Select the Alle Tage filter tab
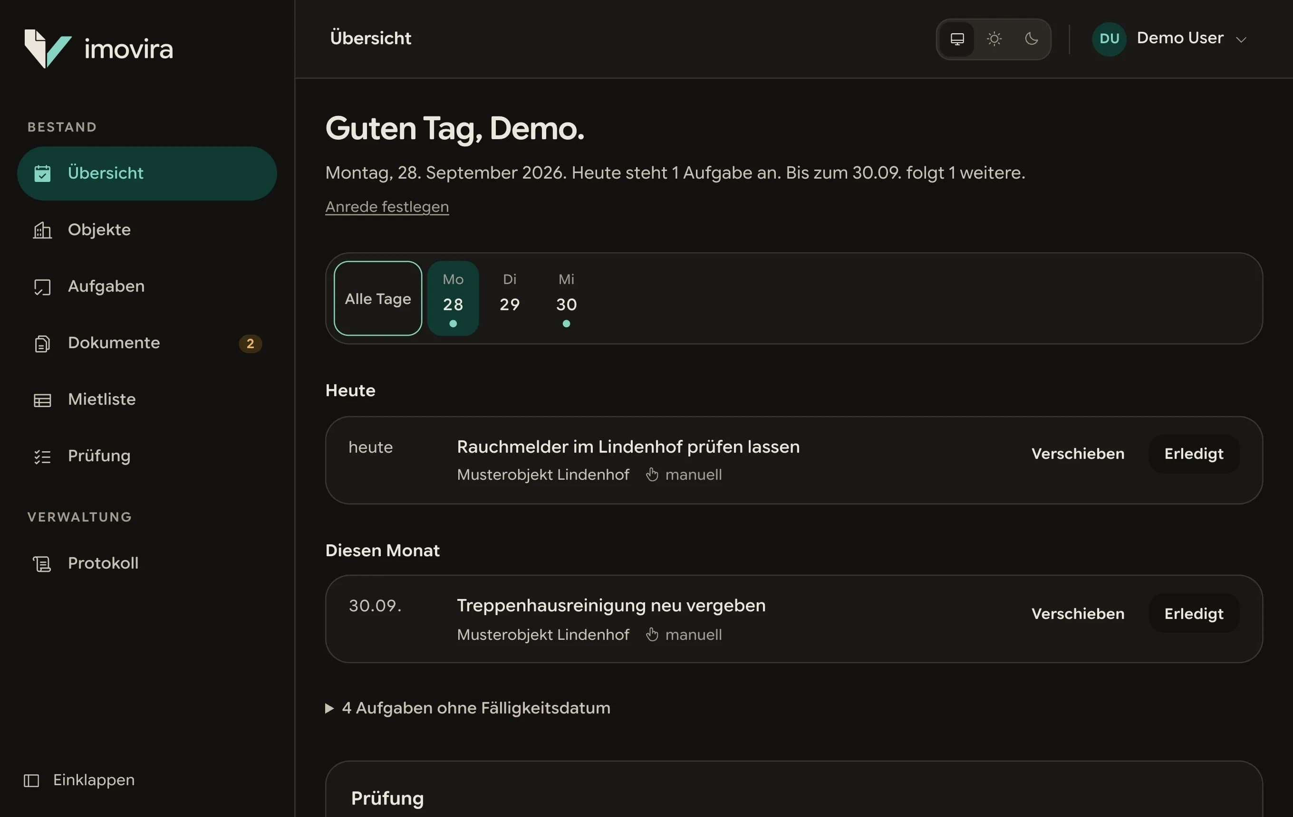 pos(377,299)
